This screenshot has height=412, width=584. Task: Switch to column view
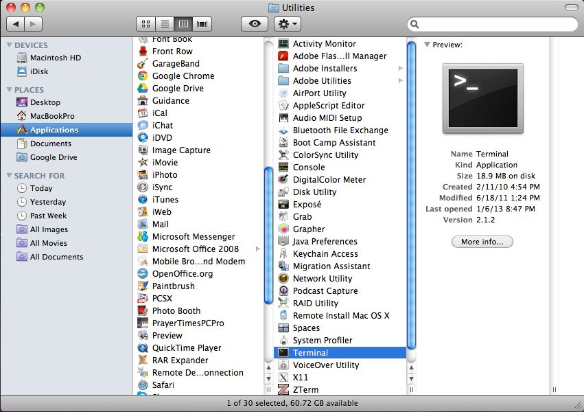click(x=183, y=24)
